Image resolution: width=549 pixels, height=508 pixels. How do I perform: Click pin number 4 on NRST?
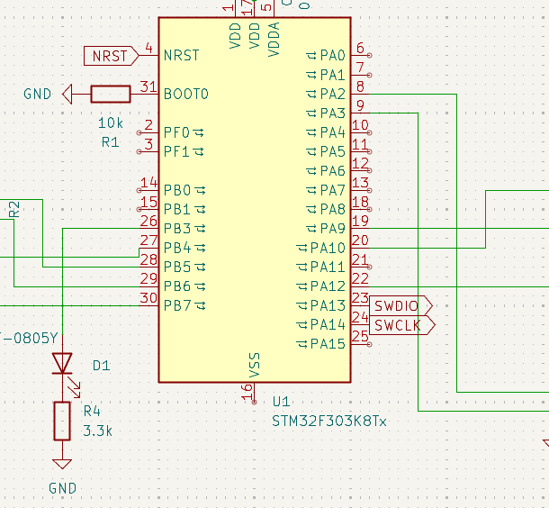click(149, 48)
